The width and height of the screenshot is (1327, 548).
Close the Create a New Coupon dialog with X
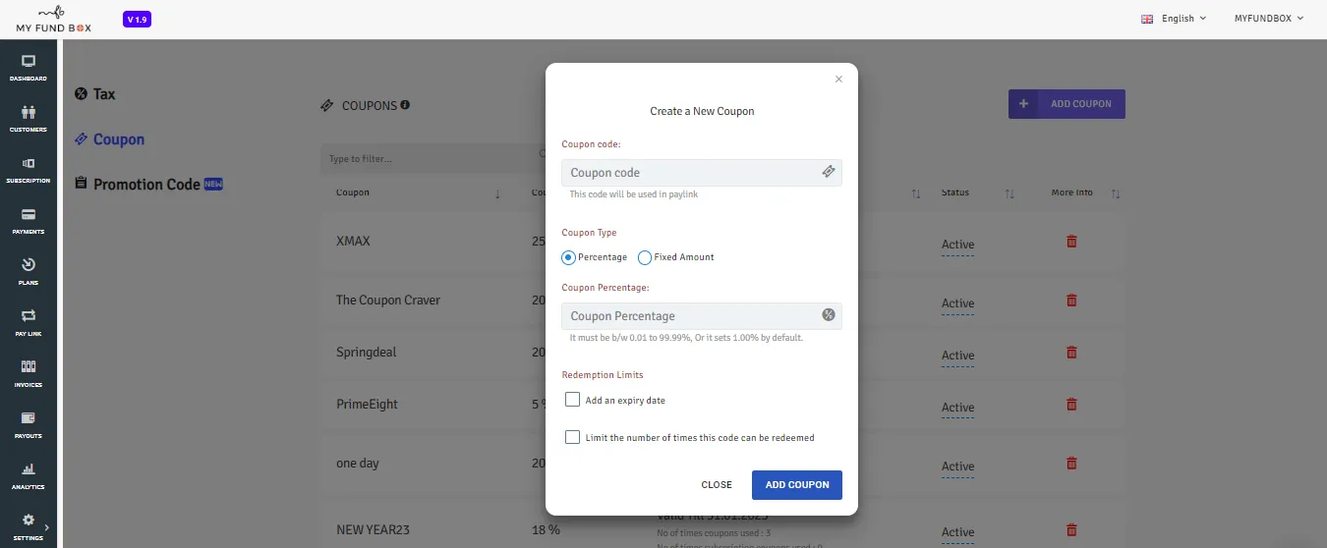tap(838, 79)
